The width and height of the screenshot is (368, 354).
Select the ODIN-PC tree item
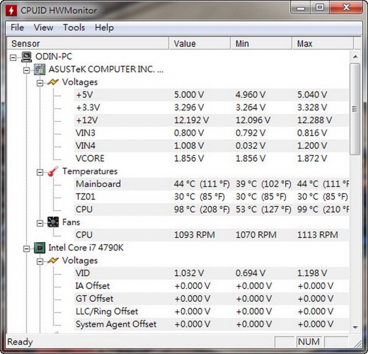tap(54, 57)
